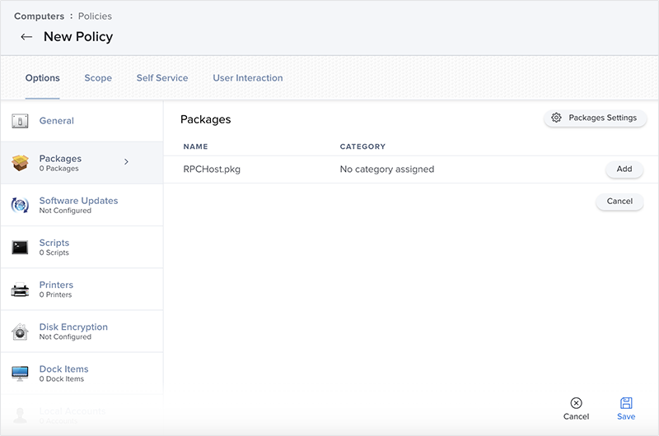Screen dimensions: 659x436
Task: Add the RPCHost.pkg package
Action: [x=624, y=169]
